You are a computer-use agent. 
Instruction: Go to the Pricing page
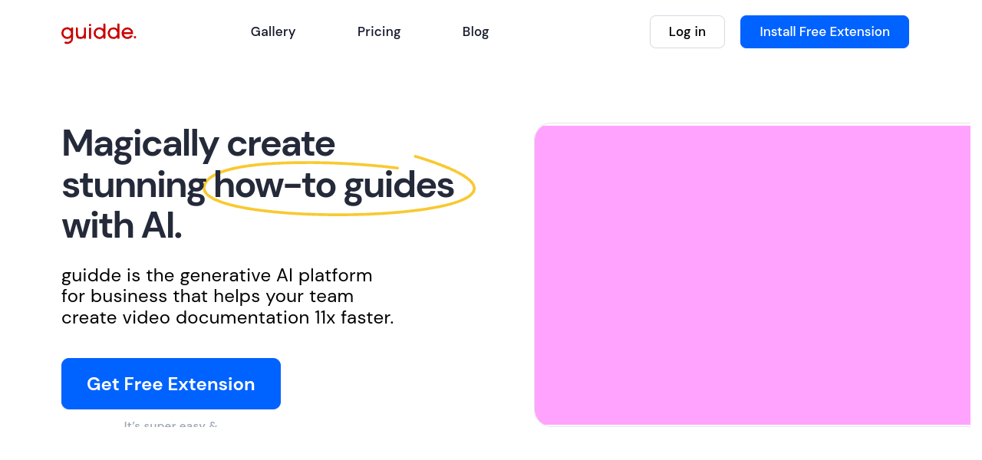(x=379, y=31)
